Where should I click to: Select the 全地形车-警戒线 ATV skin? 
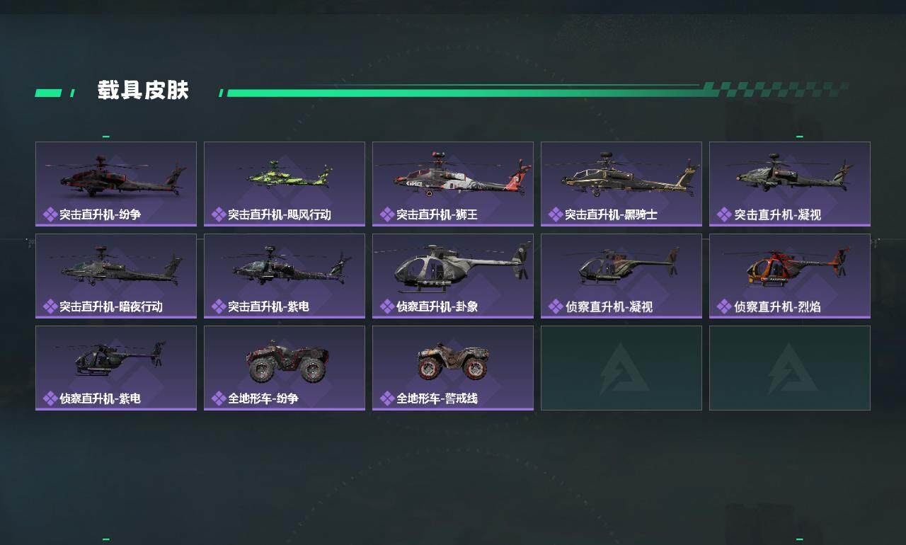(x=453, y=368)
